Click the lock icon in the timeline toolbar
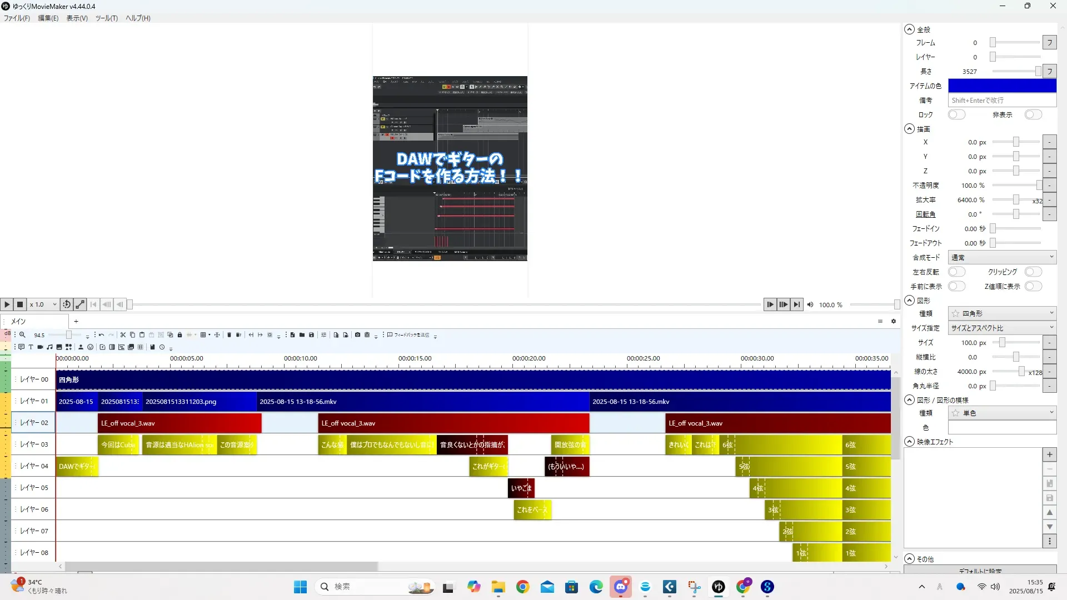This screenshot has width=1067, height=600. (180, 335)
